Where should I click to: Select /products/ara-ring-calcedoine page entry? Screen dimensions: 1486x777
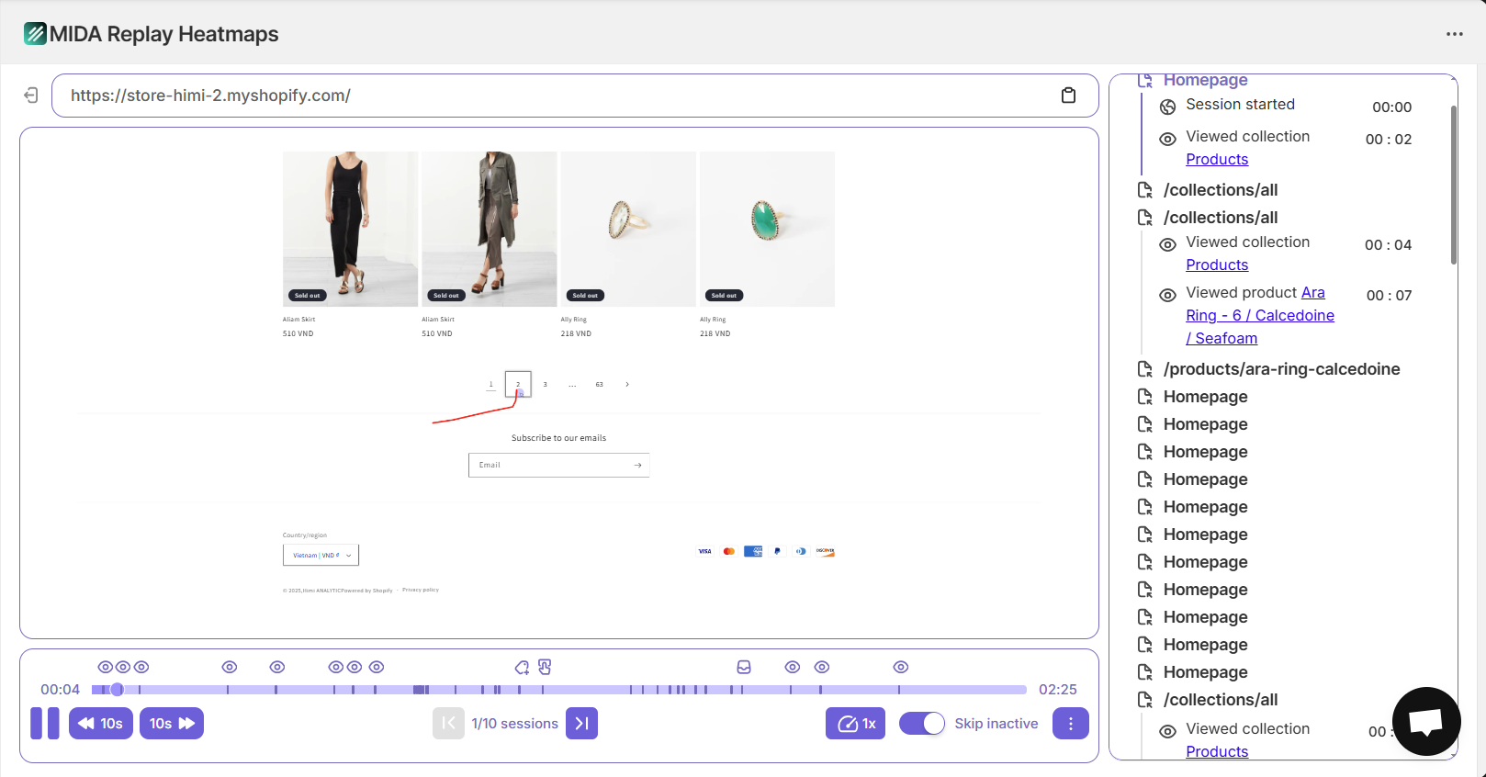pyautogui.click(x=1281, y=369)
